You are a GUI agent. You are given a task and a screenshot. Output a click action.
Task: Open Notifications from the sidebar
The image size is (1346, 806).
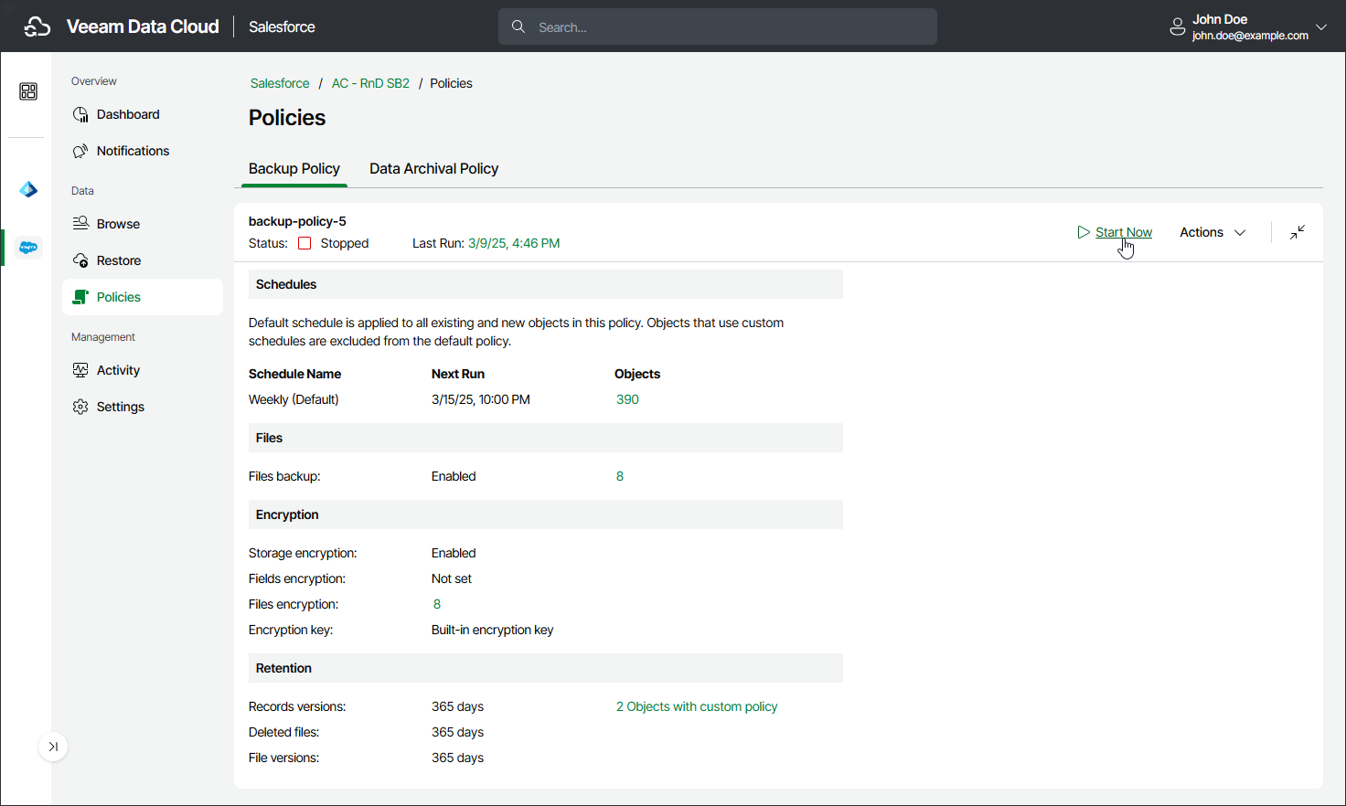click(143, 151)
